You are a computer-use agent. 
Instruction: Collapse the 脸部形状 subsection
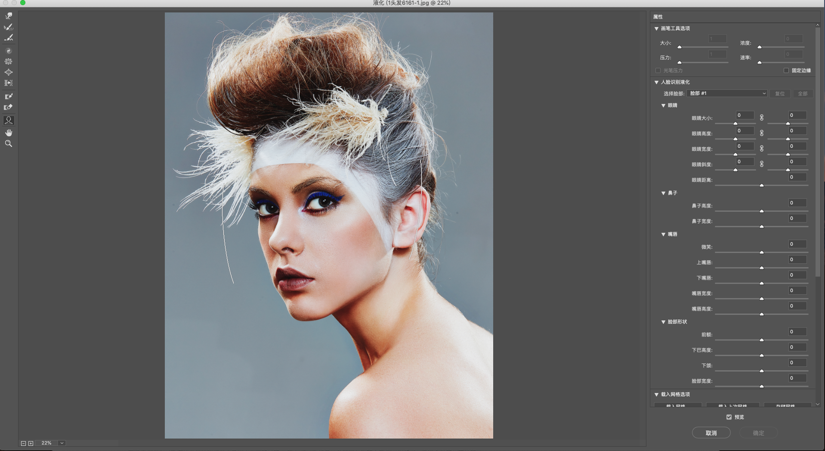(664, 322)
